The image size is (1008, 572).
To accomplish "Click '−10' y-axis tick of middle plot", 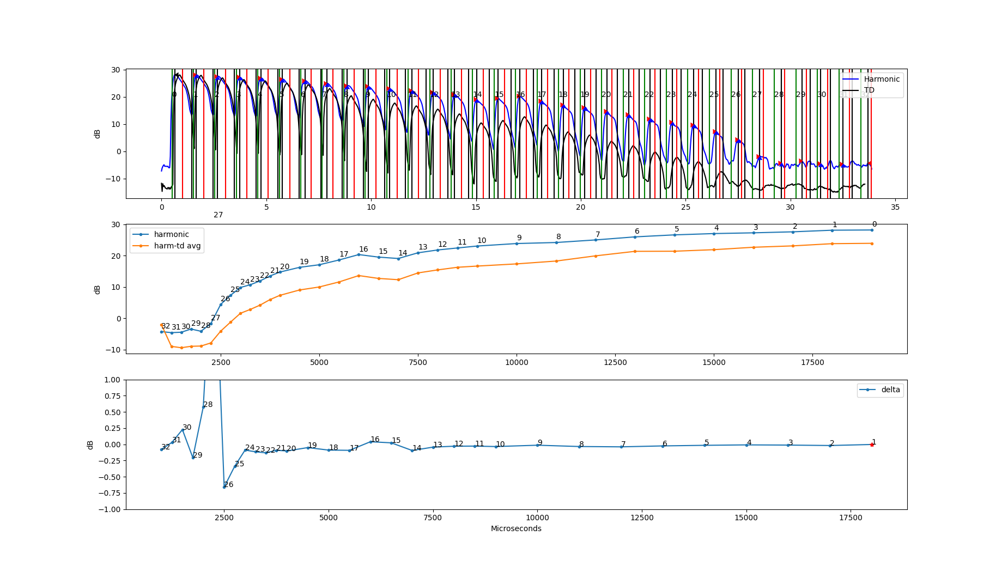I will (x=113, y=350).
